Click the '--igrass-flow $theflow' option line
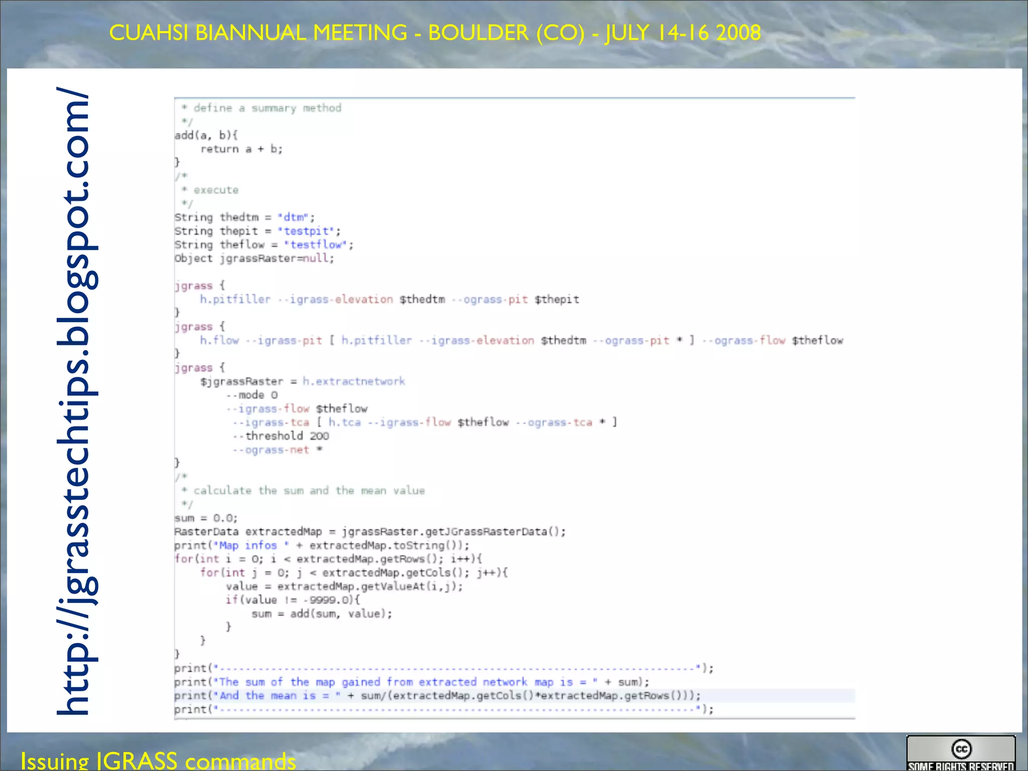This screenshot has width=1028, height=771. click(x=297, y=409)
